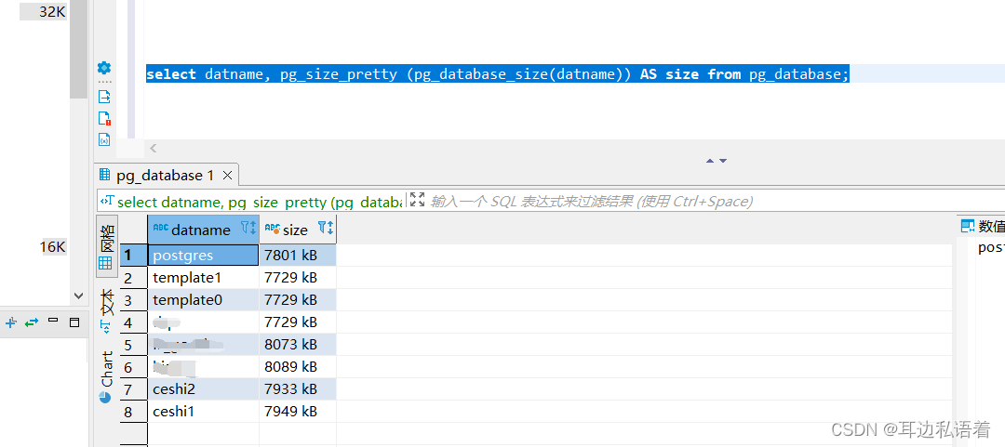Click the datname column header
1005x447 pixels.
point(203,230)
